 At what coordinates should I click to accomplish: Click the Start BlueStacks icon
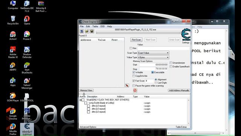[27, 68]
